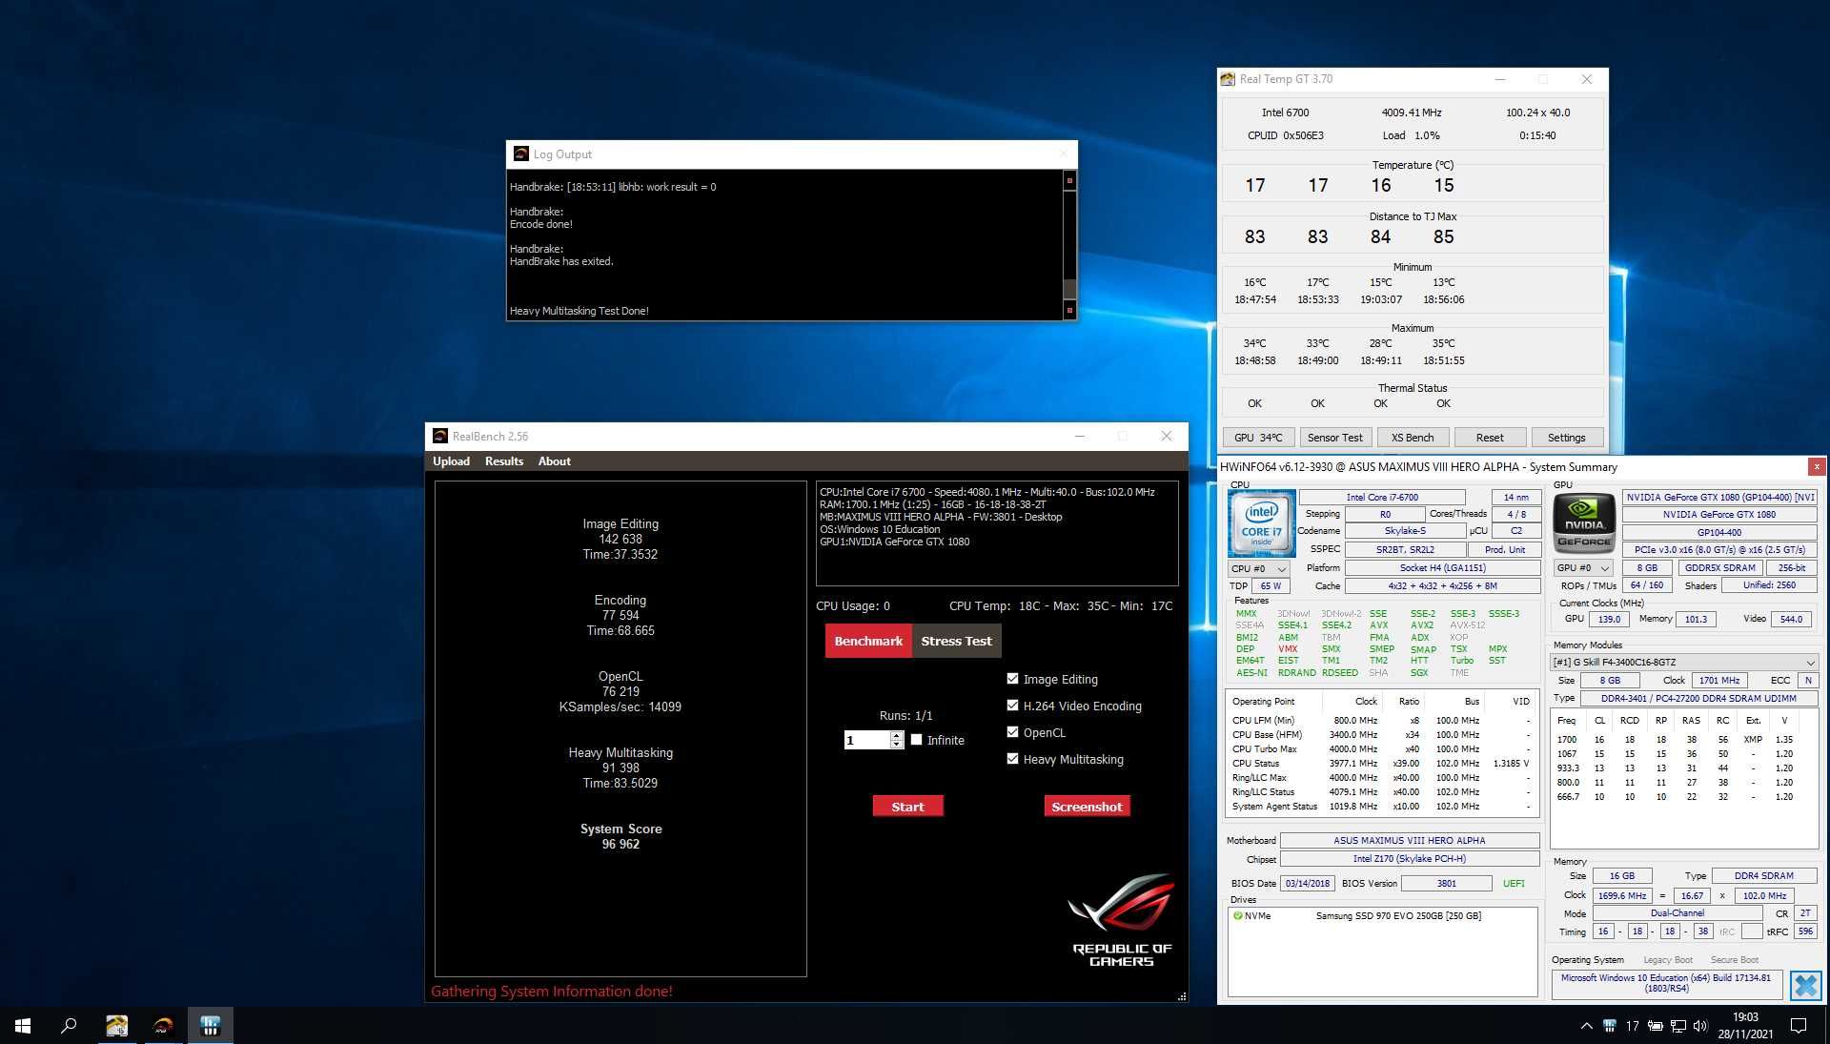Click the RealBench title bar icon

(440, 436)
